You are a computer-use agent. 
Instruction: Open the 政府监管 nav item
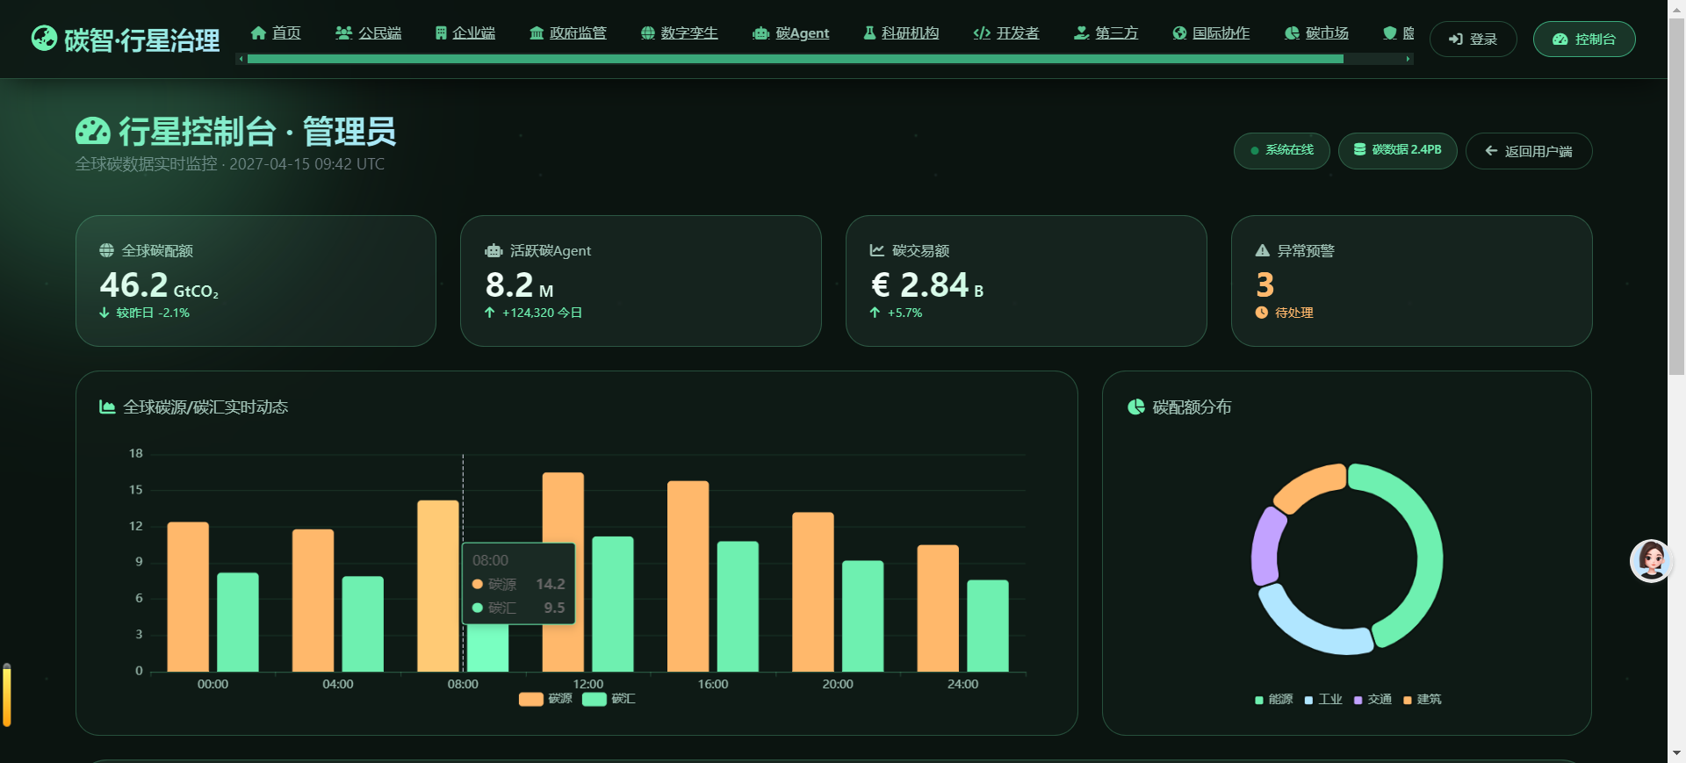point(568,32)
